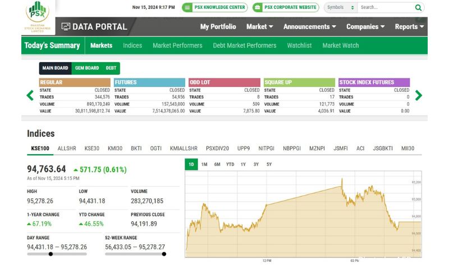Select the Main Board toggle
Viewport: 449px width, 269px height.
(x=55, y=68)
